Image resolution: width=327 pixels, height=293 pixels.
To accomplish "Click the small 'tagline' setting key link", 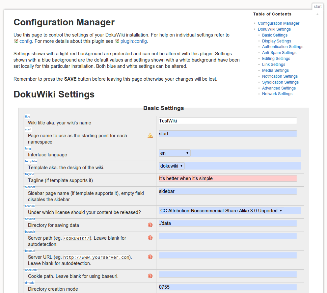I will point(29,174).
